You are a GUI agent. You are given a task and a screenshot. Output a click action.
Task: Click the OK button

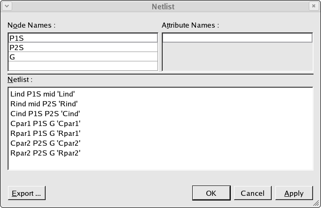[211, 193]
